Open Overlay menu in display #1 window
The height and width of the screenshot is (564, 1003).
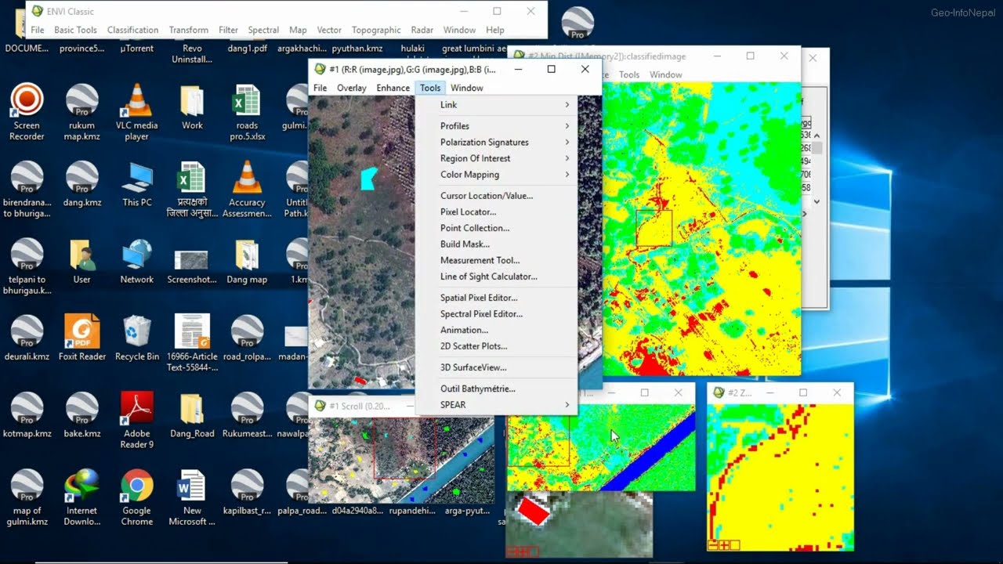(351, 88)
